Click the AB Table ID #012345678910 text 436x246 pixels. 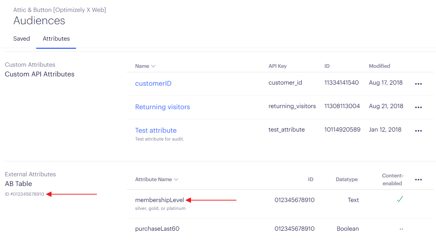pyautogui.click(x=25, y=194)
